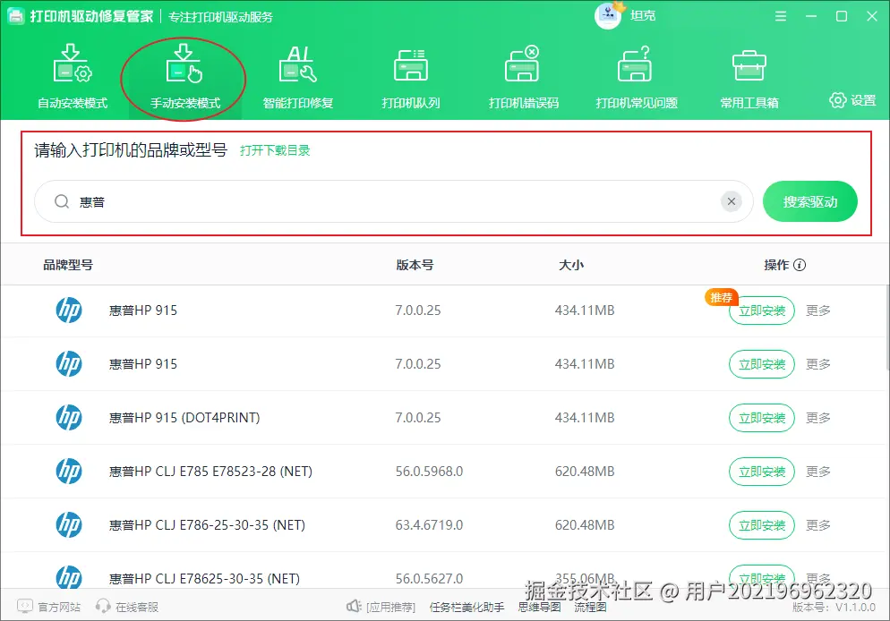The height and width of the screenshot is (621, 890).
Task: Expand 更多 for the HP 915 (DOT4PRINT) row
Action: (817, 418)
